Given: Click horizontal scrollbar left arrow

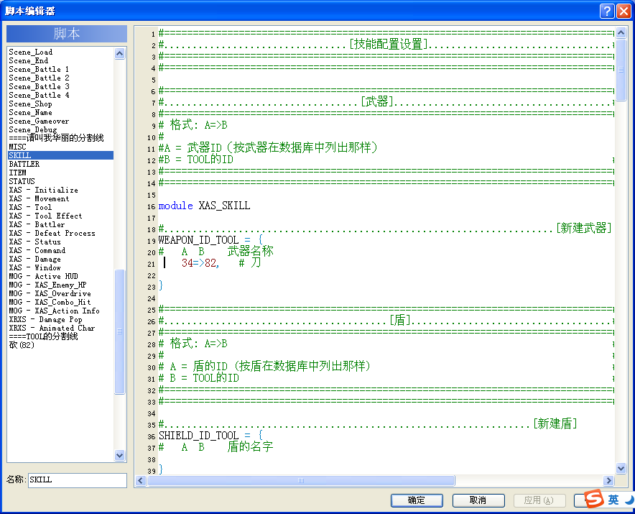Looking at the screenshot, I should tap(141, 481).
